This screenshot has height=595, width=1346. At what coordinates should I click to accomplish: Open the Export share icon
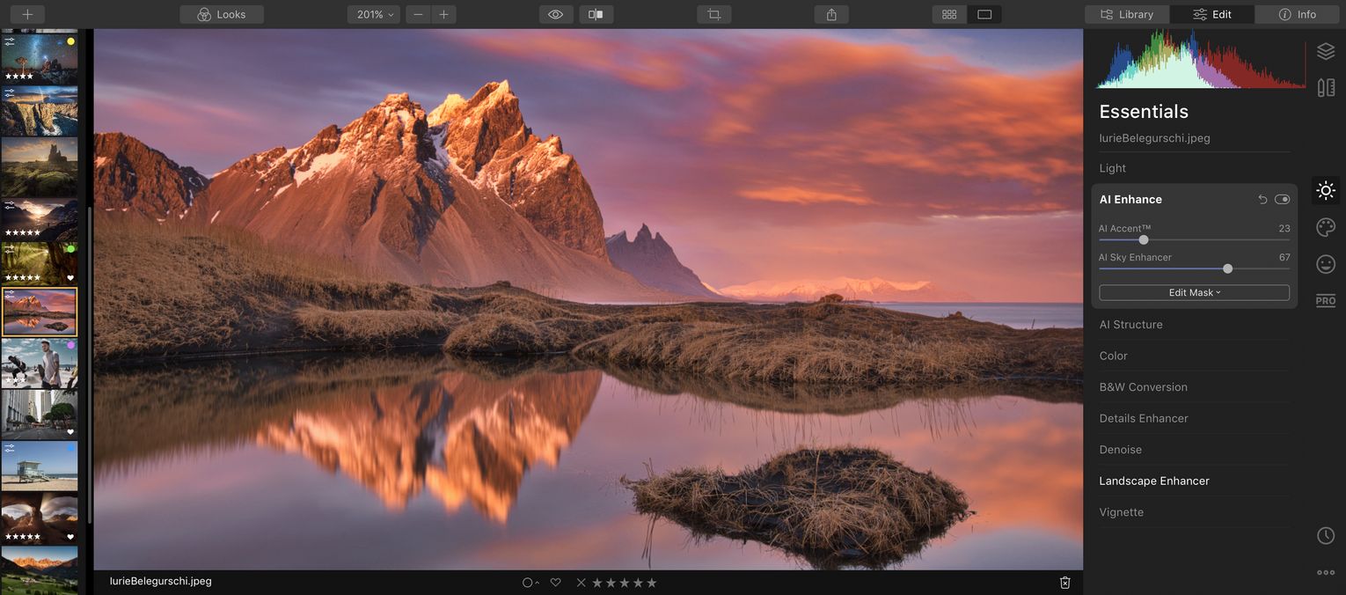point(830,14)
